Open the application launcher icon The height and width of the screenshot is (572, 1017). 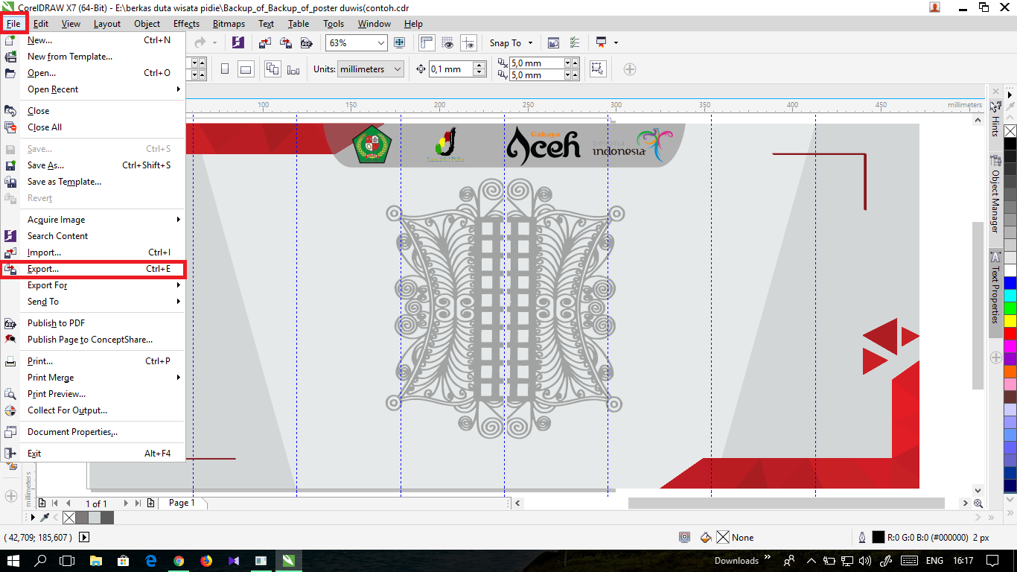click(602, 42)
